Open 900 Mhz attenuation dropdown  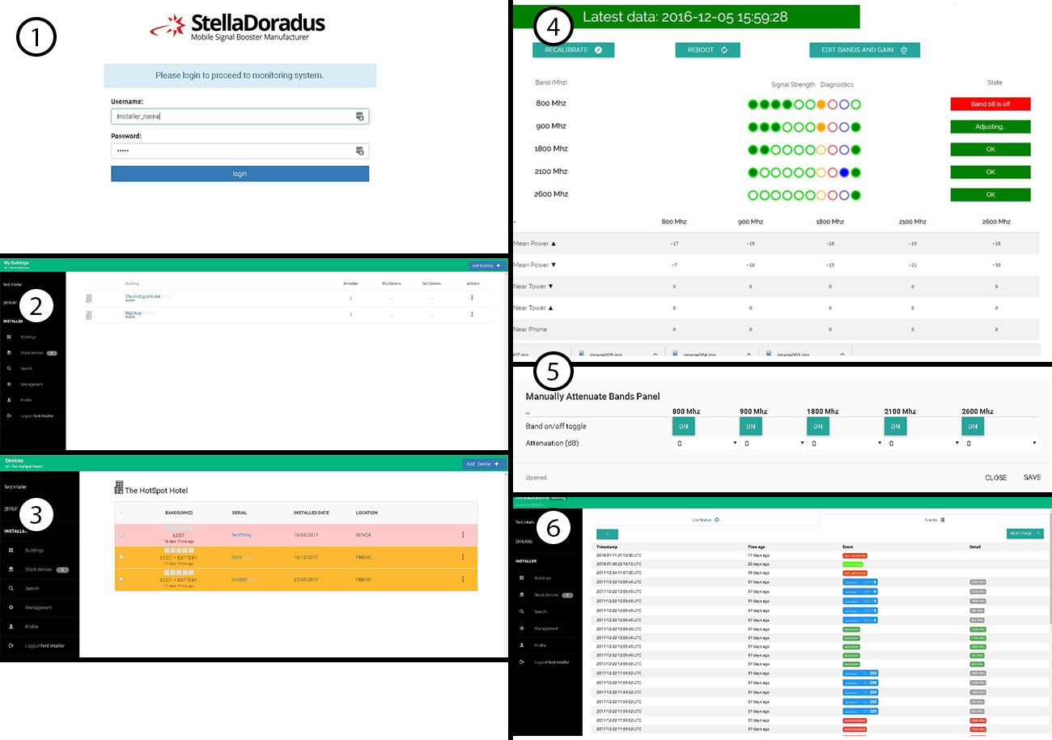774,444
